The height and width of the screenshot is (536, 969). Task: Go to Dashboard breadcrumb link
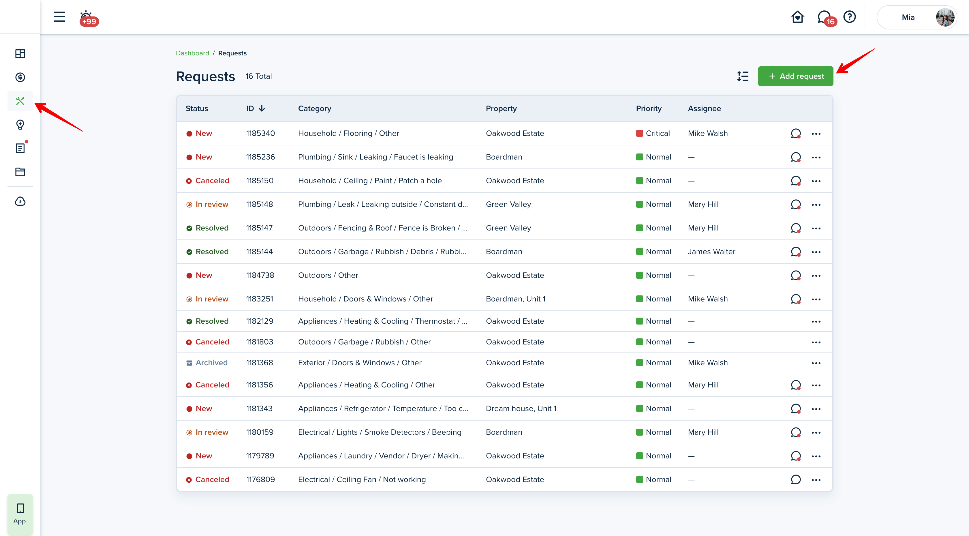(x=192, y=53)
